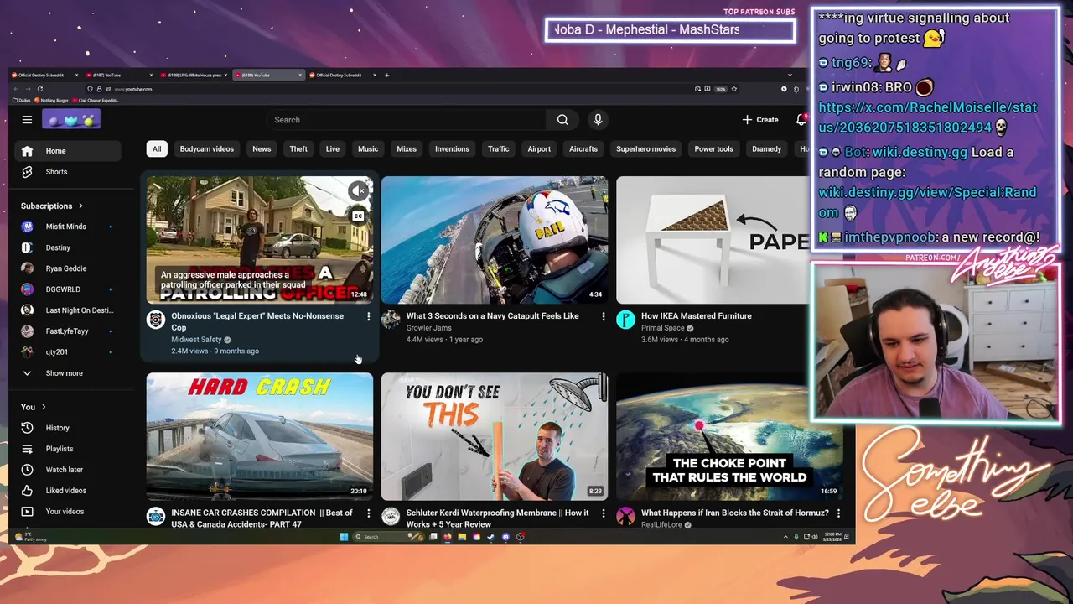Open How IKEA Mastered Furniture thumbnail
The image size is (1073, 604).
714,240
